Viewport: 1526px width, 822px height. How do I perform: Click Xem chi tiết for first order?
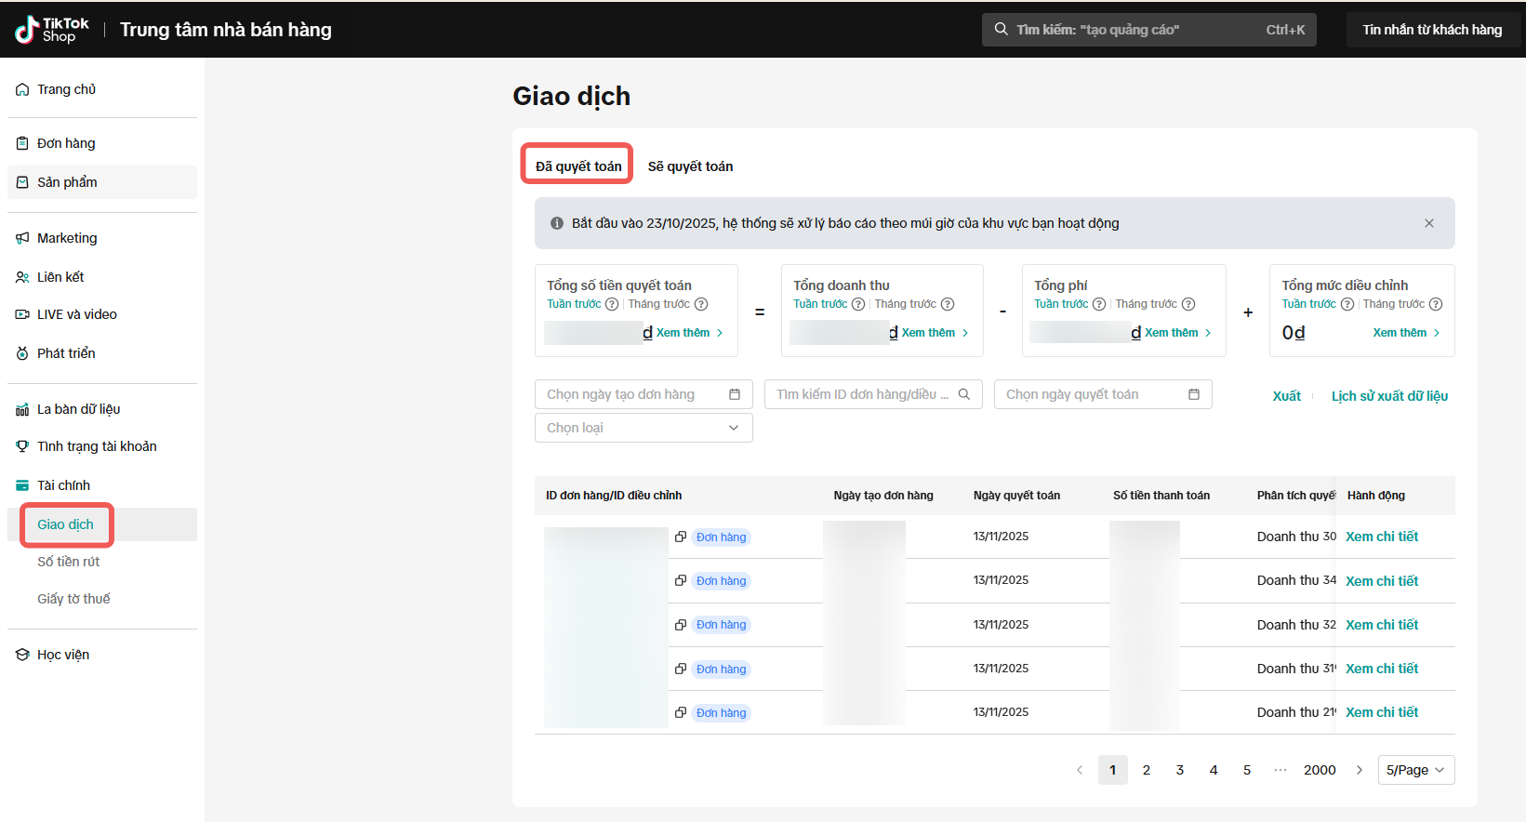pos(1382,537)
